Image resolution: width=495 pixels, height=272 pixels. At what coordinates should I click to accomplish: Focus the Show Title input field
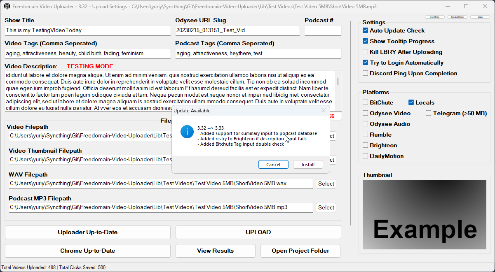(88, 30)
